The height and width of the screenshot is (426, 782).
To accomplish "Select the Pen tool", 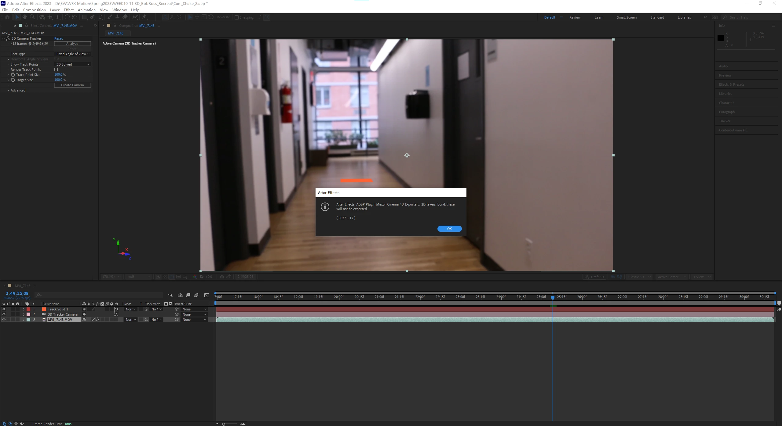I will pos(92,17).
